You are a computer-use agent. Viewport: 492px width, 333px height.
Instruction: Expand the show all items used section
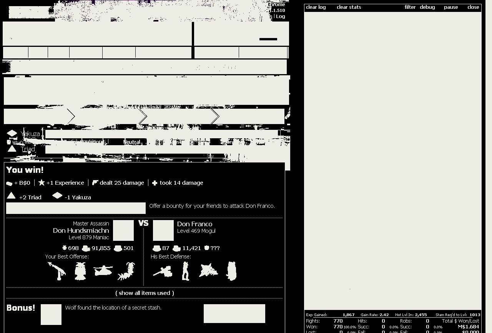tap(145, 293)
